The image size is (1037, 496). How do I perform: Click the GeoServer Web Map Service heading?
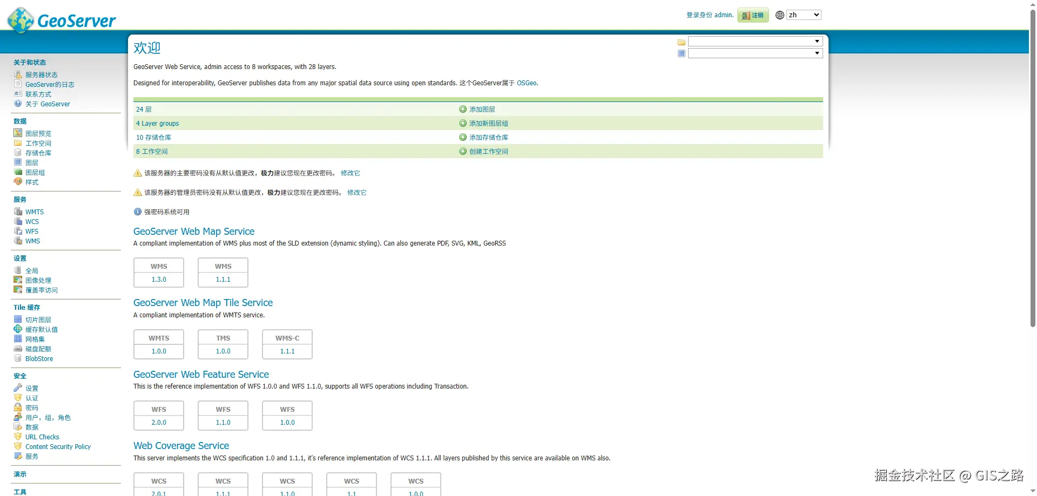click(x=194, y=231)
